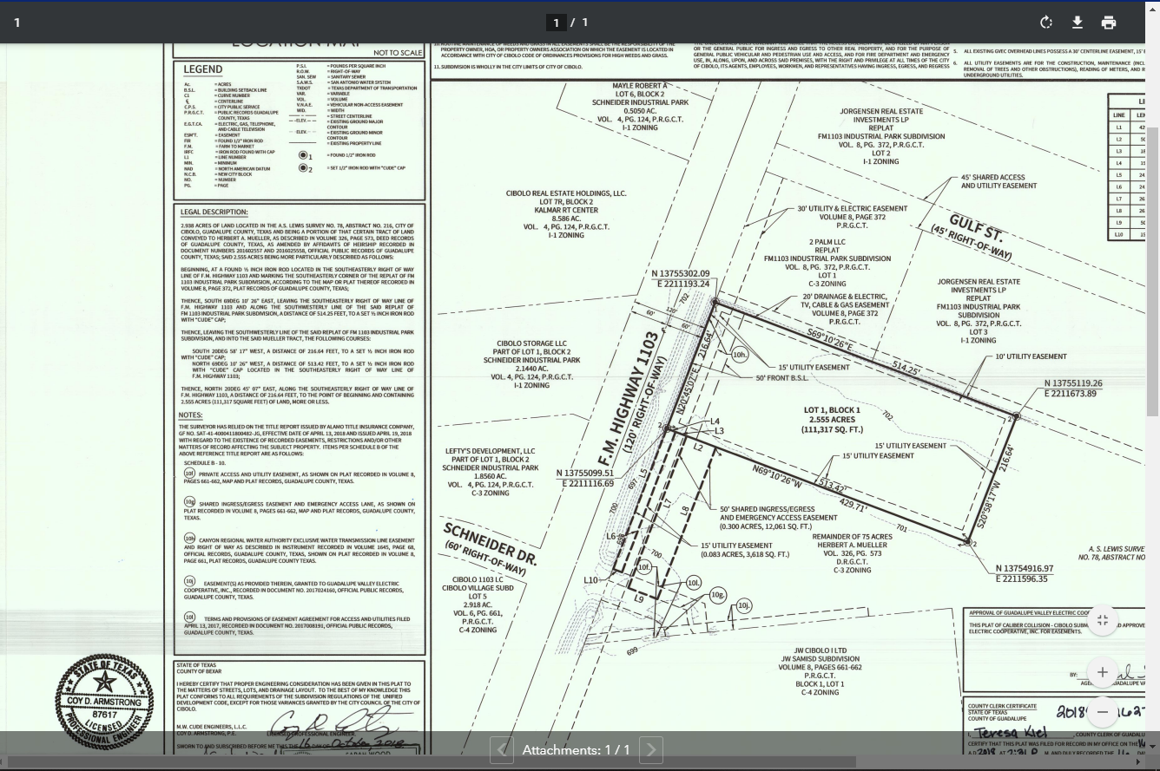Zoom out of the plat drawing

1103,712
